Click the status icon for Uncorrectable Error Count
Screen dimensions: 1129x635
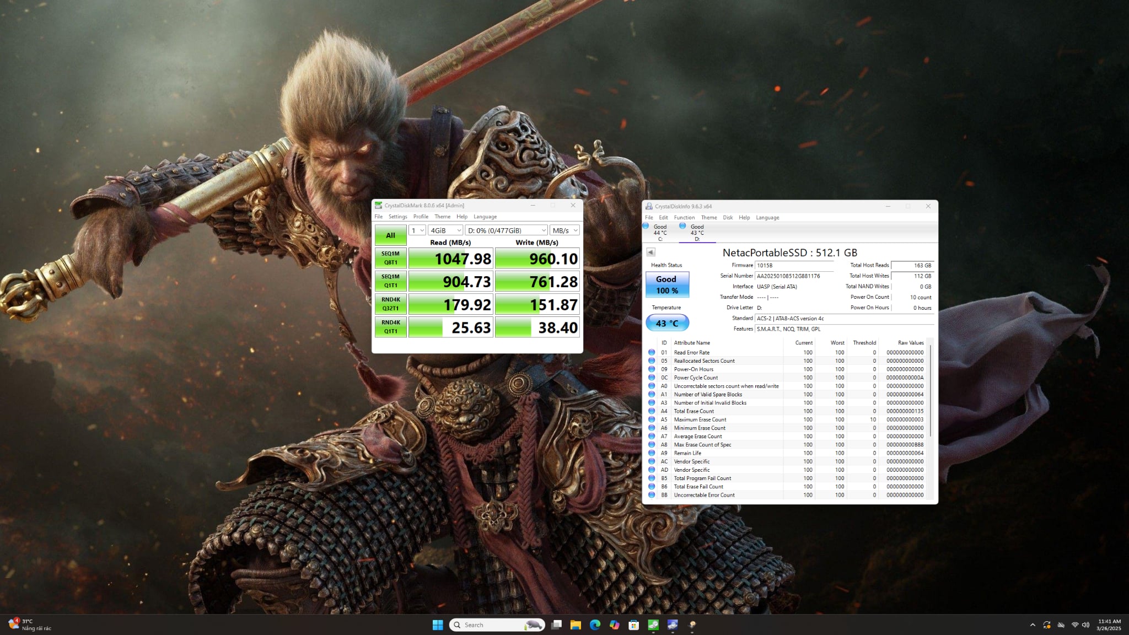coord(651,495)
